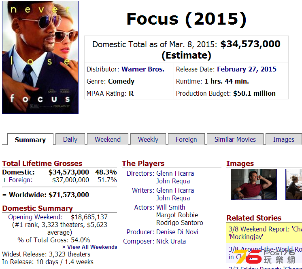The height and width of the screenshot is (269, 302).
Task: Open the View All Weekends link
Action: point(90,247)
